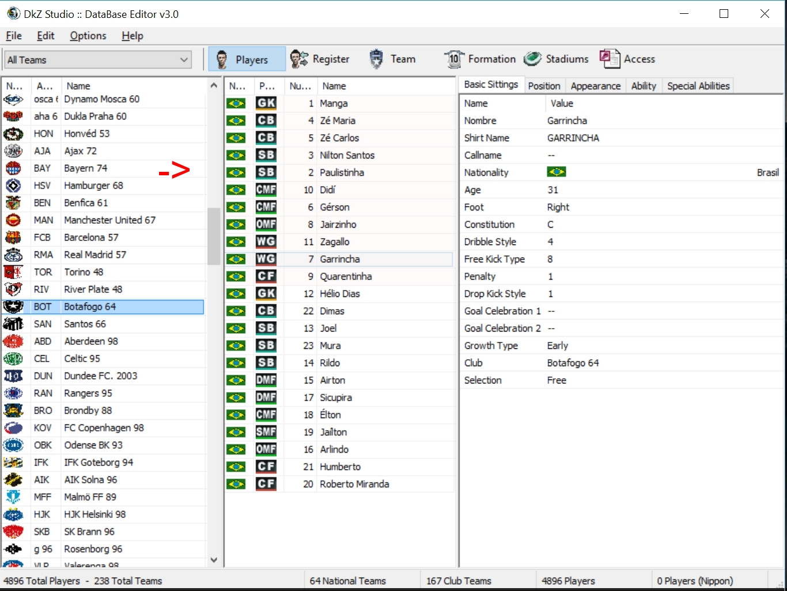The width and height of the screenshot is (787, 591).
Task: Click the OMF position icon for Jairzinho
Action: [266, 224]
